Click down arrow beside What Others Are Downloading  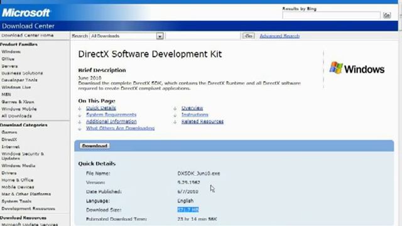coord(80,129)
